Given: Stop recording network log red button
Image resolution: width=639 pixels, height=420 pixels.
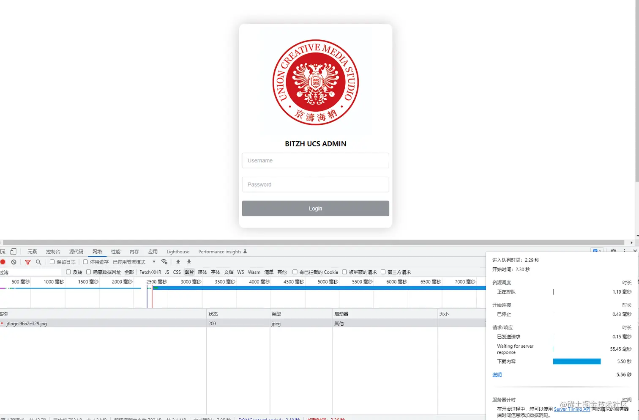Looking at the screenshot, I should [x=3, y=262].
